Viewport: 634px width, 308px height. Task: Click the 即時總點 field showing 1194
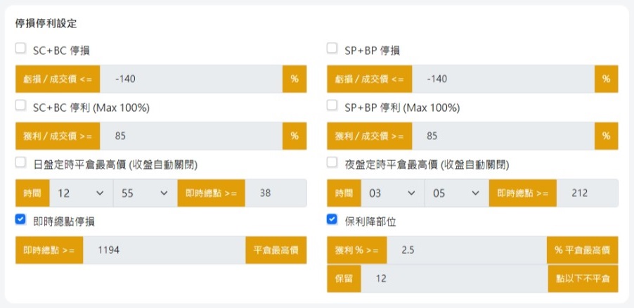pos(164,250)
